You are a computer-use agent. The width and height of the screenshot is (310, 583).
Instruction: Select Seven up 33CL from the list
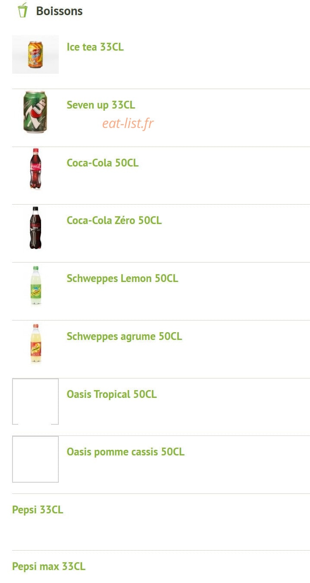pos(101,105)
